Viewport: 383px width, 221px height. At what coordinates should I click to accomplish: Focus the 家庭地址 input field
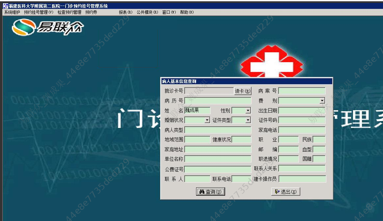click(x=218, y=149)
